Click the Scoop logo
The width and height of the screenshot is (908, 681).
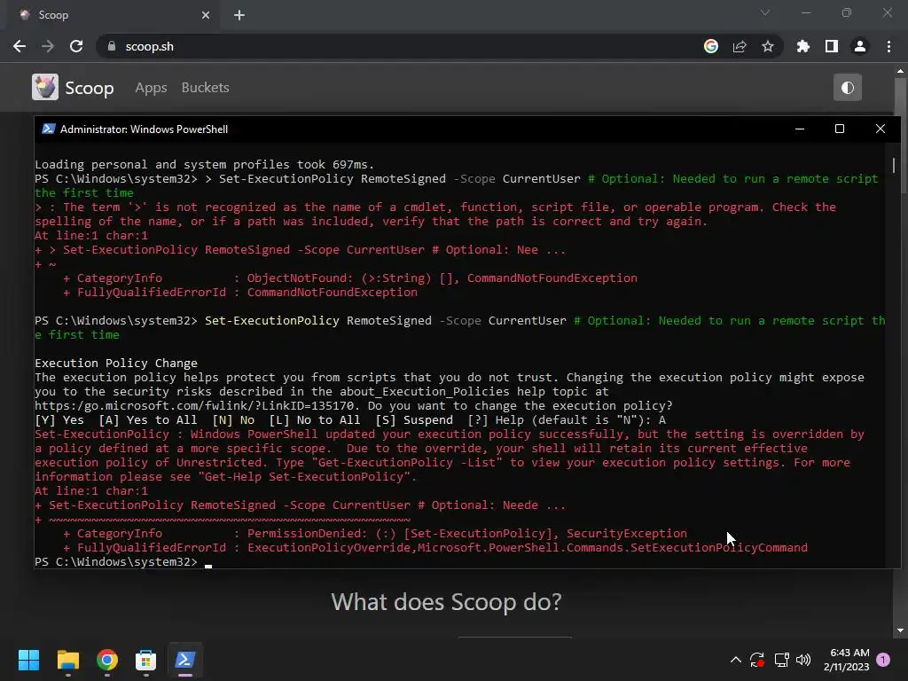pyautogui.click(x=44, y=87)
